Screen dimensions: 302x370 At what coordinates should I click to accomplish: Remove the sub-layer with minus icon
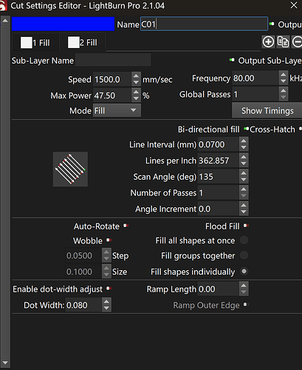click(297, 41)
